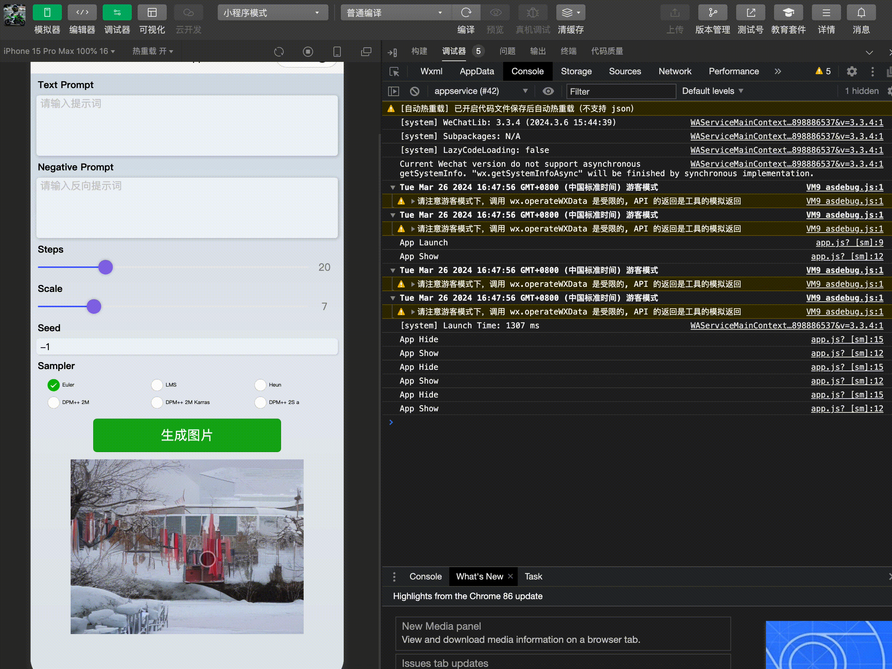The image size is (892, 669).
Task: Activate the element inspector picker icon
Action: coord(394,72)
